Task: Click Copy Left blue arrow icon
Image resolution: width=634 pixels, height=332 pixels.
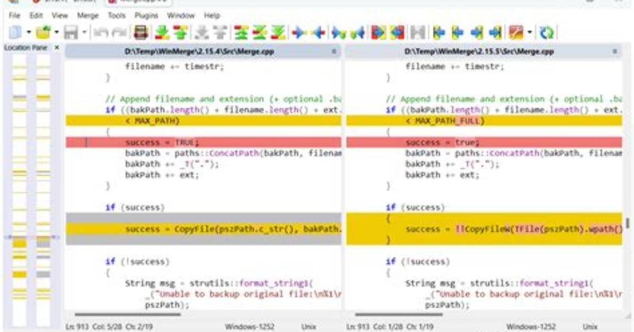Action: pyautogui.click(x=319, y=32)
